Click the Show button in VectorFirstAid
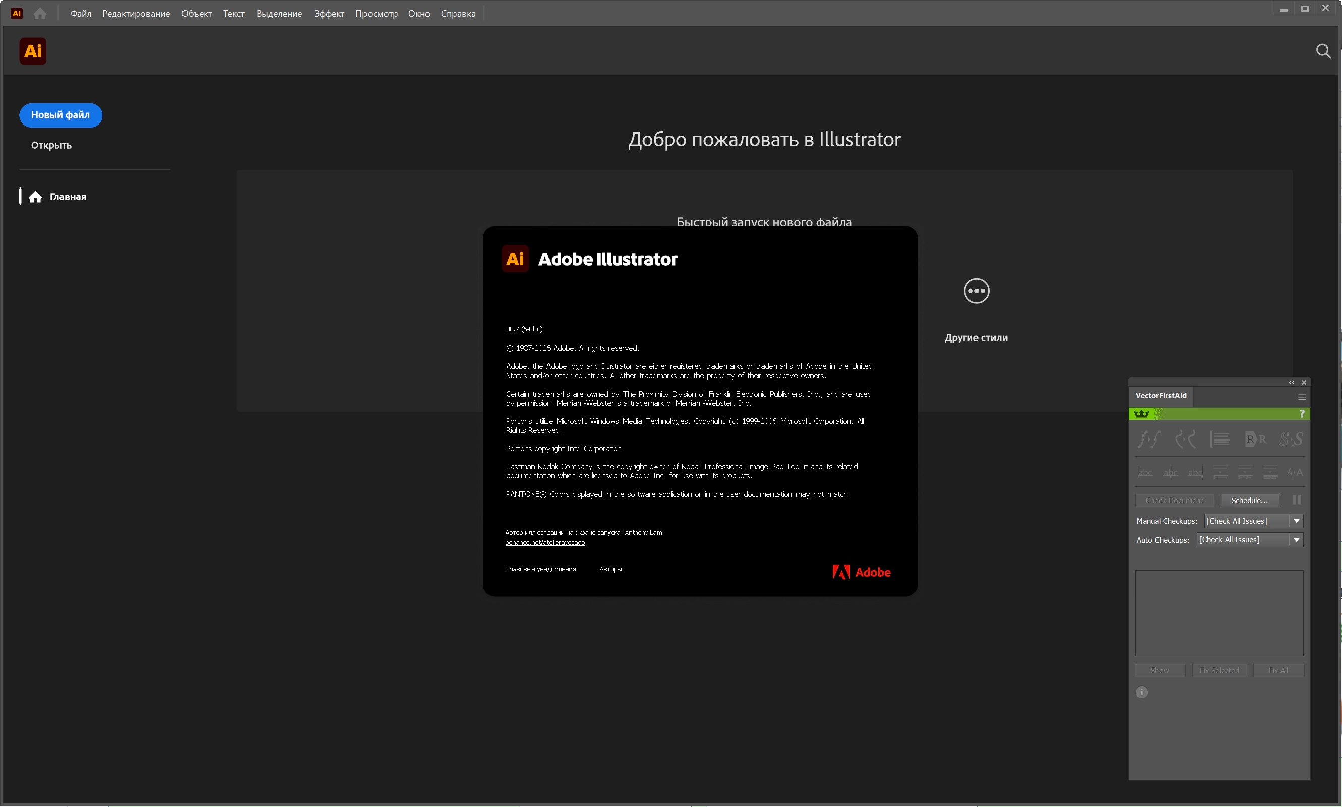 [1160, 670]
